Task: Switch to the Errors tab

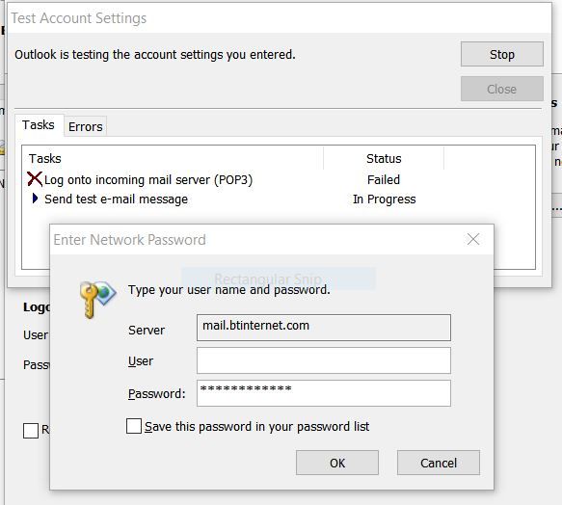Action: pos(85,126)
